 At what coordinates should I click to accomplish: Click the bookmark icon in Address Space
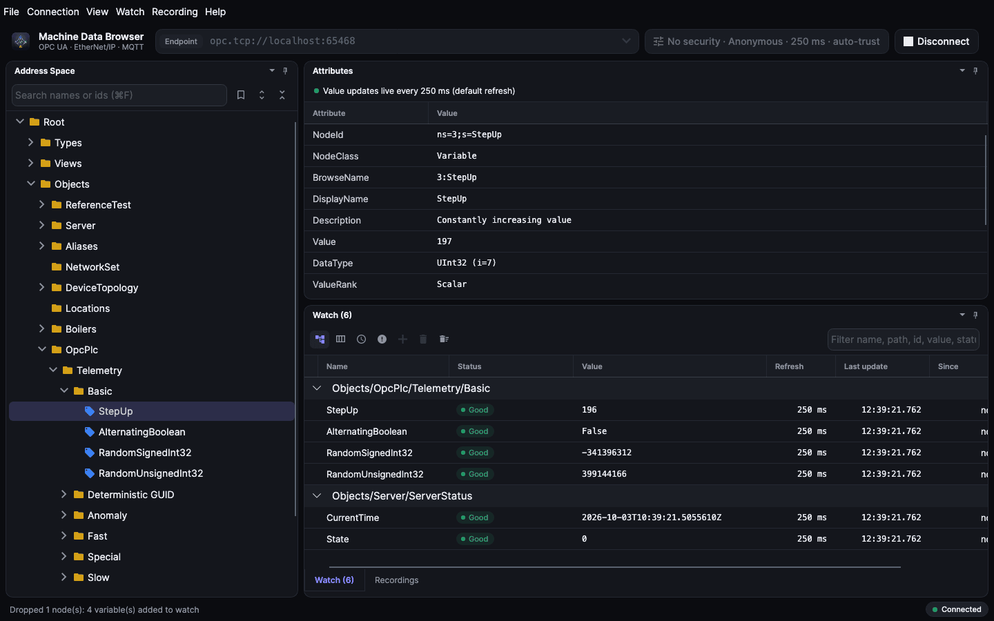[241, 95]
